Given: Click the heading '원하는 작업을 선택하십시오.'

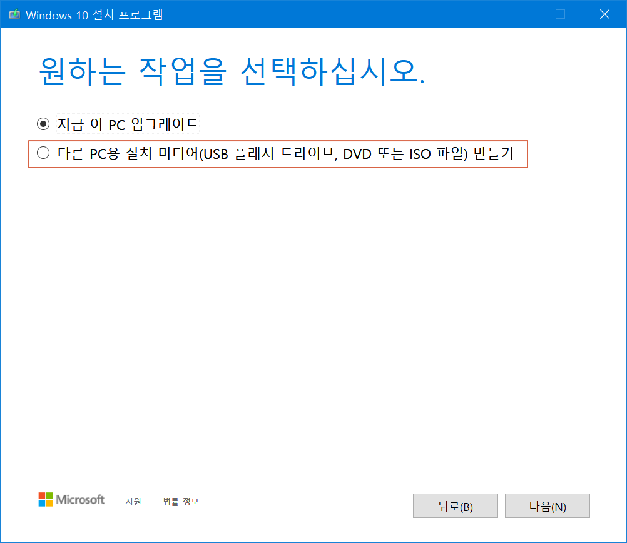Looking at the screenshot, I should click(232, 71).
